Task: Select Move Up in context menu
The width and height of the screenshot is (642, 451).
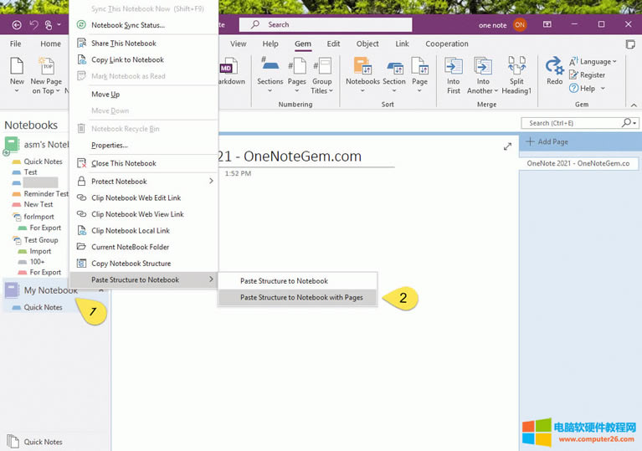Action: [x=144, y=95]
